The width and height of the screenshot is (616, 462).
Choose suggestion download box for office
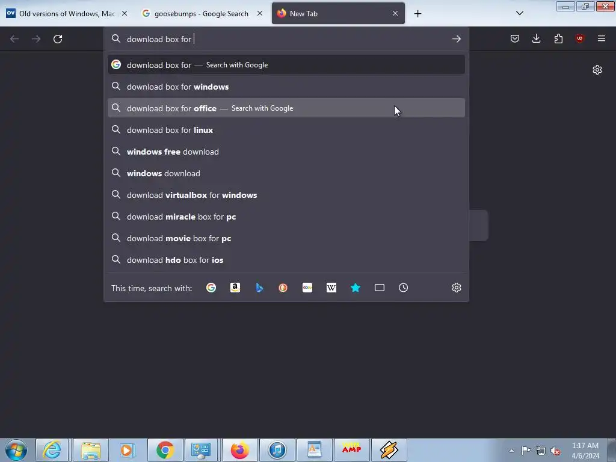(286, 108)
